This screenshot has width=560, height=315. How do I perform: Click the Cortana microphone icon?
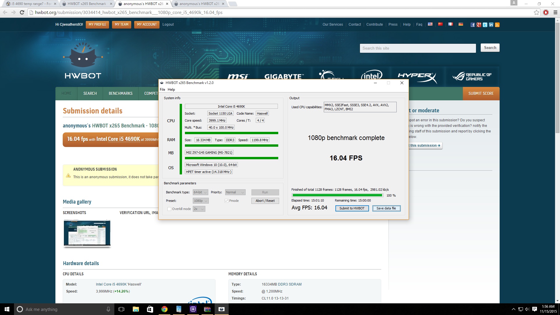[108, 309]
